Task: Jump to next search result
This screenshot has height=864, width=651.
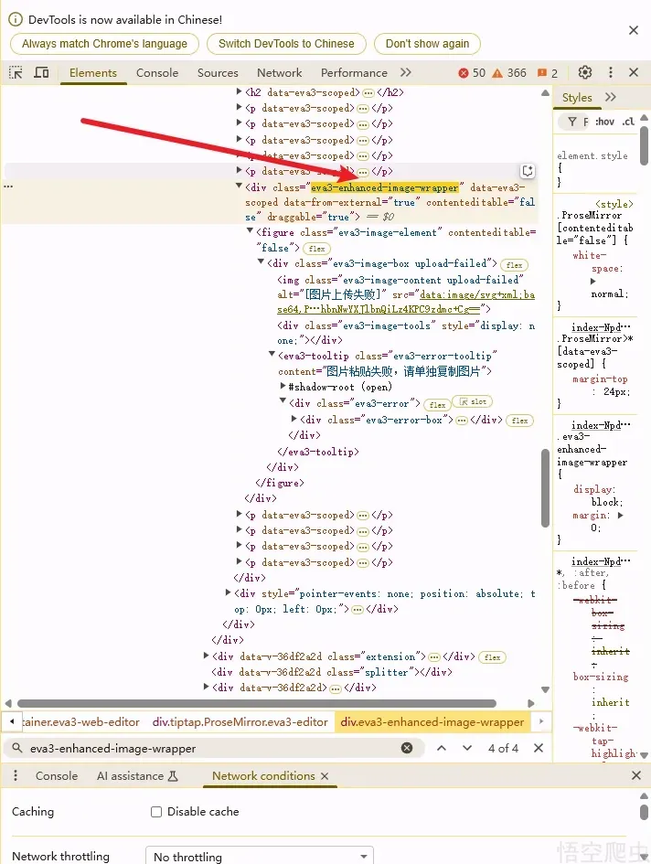Action: 467,748
